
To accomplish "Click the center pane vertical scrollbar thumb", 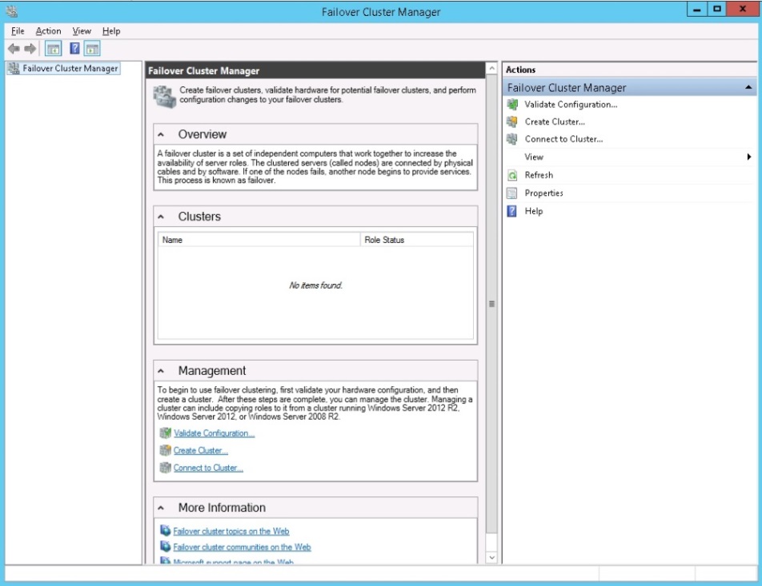I will (491, 304).
